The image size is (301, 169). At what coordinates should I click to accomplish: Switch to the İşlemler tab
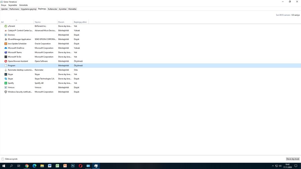coord(4,9)
